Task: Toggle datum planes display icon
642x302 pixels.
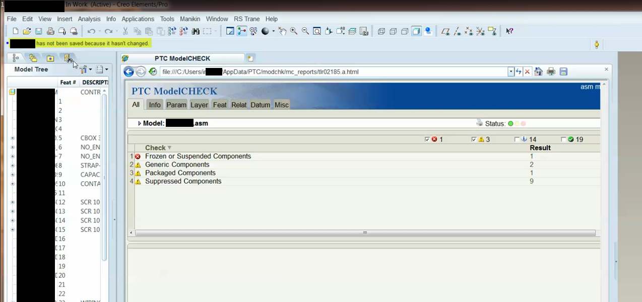Action: point(445,31)
